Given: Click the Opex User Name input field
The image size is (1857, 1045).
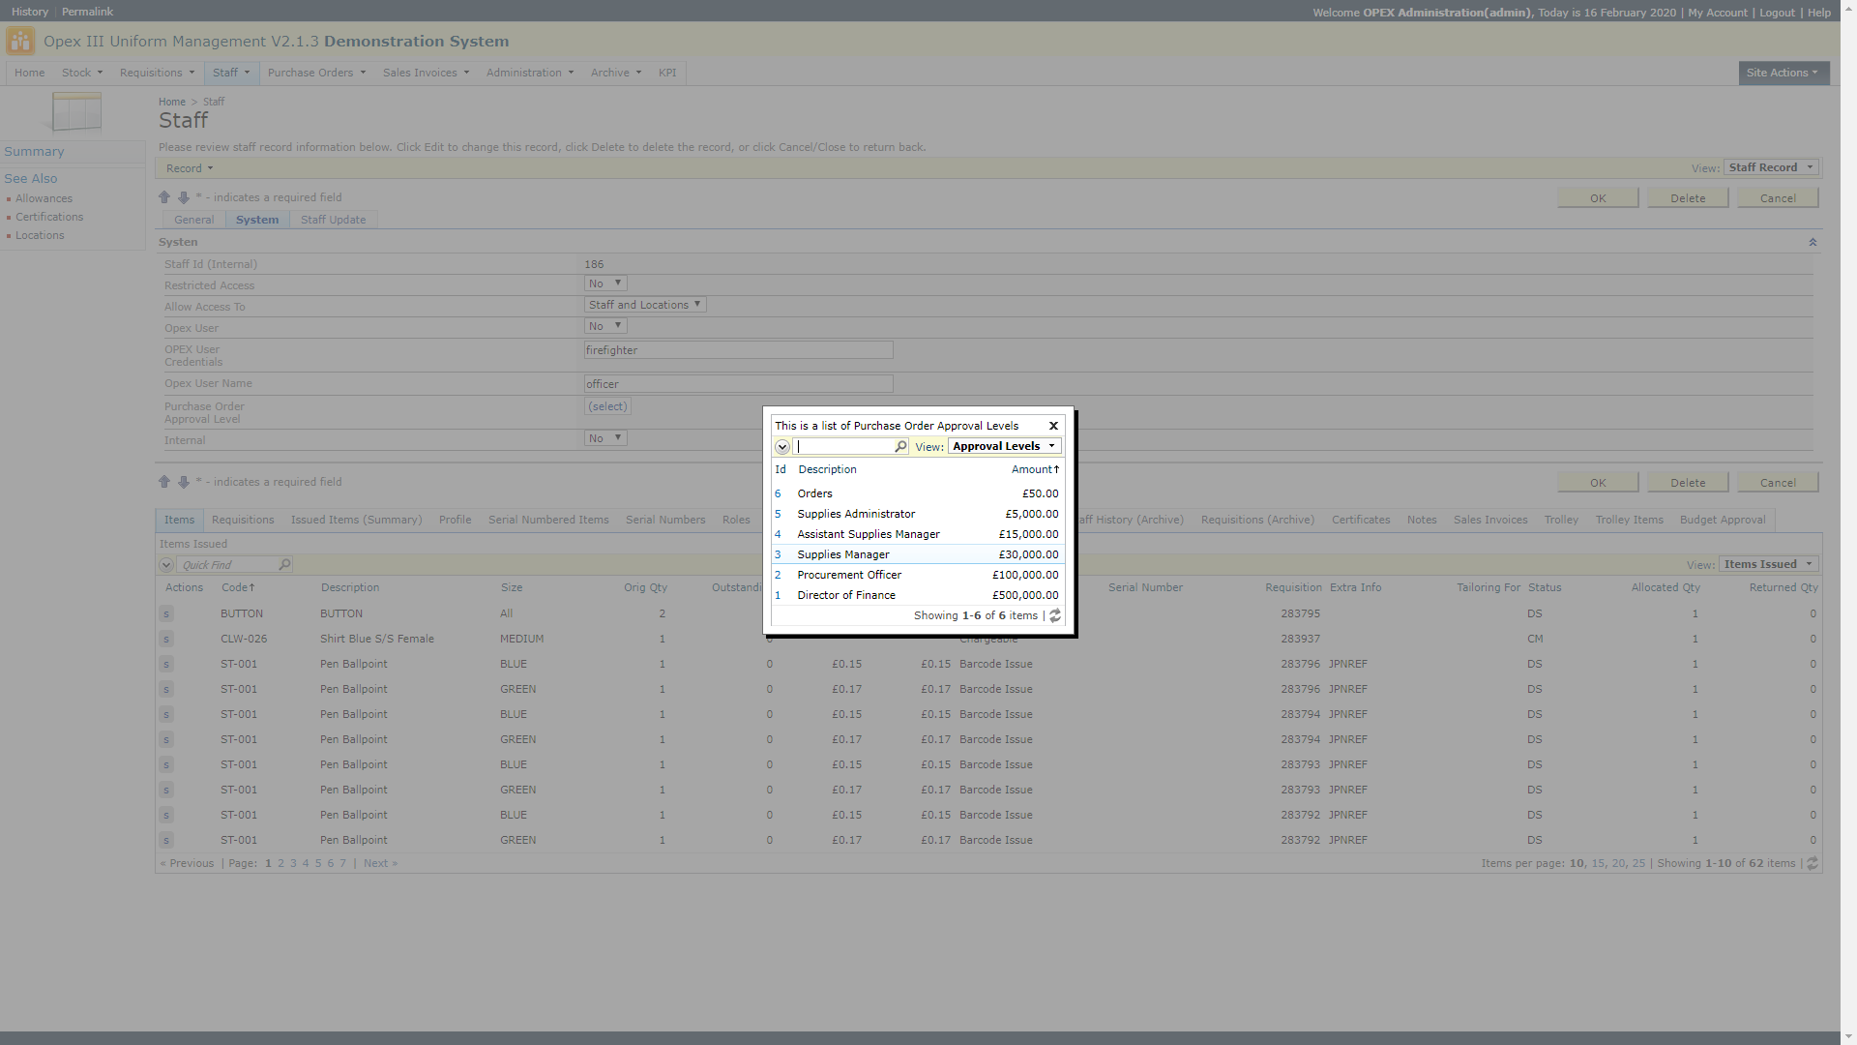Looking at the screenshot, I should click(x=738, y=384).
